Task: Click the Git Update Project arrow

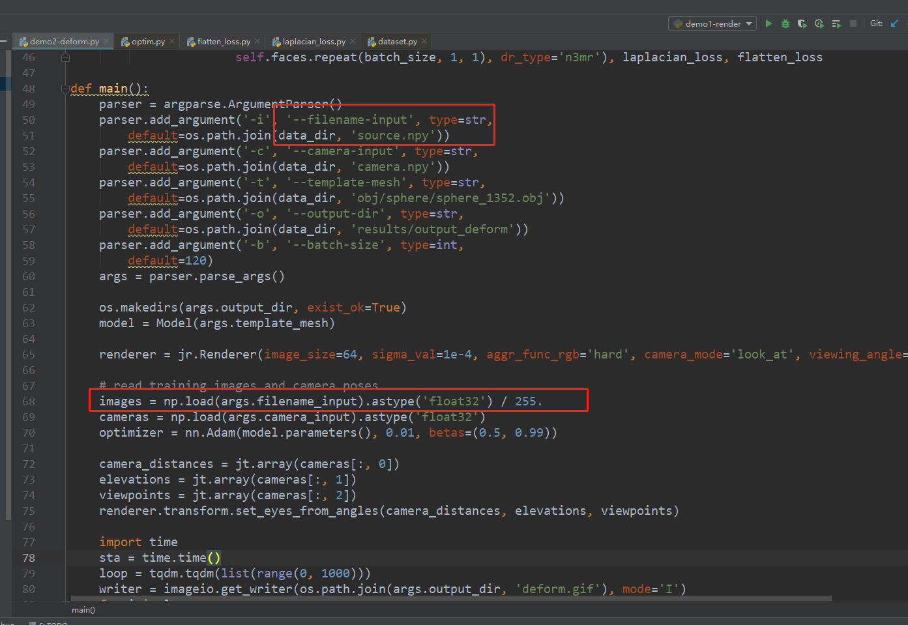Action: pos(894,23)
